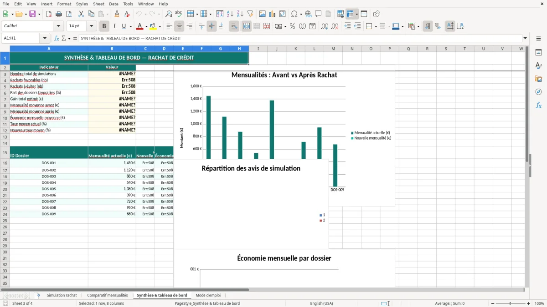Add a new sheet with the plus button
The height and width of the screenshot is (307, 547).
(38, 295)
